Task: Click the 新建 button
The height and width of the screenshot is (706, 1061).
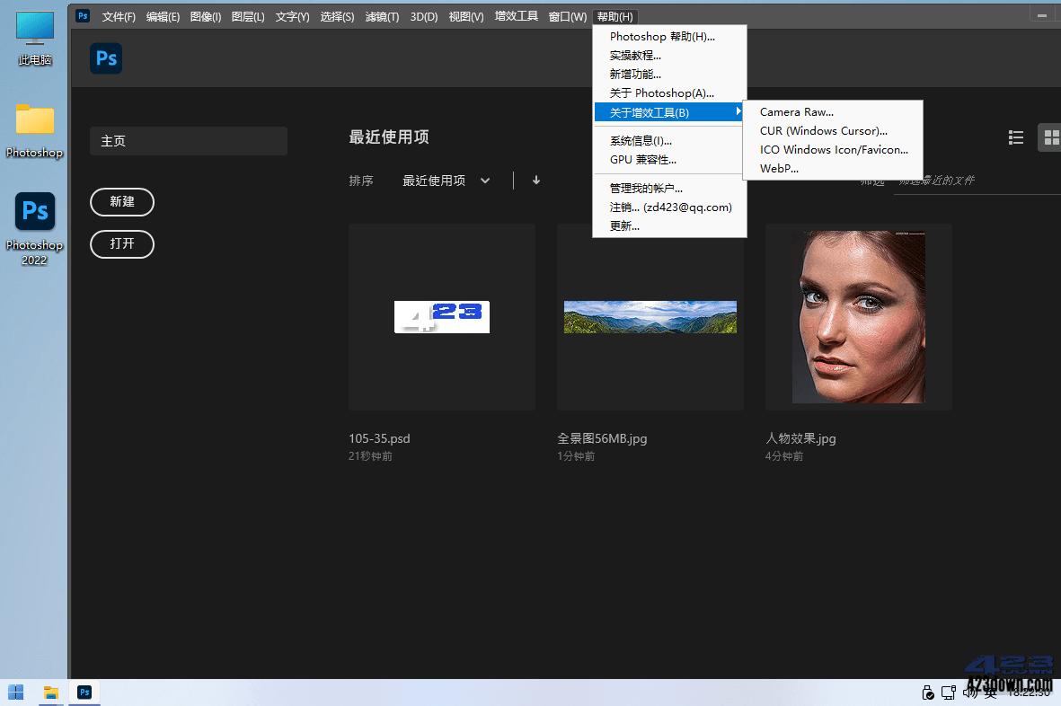Action: [x=121, y=202]
